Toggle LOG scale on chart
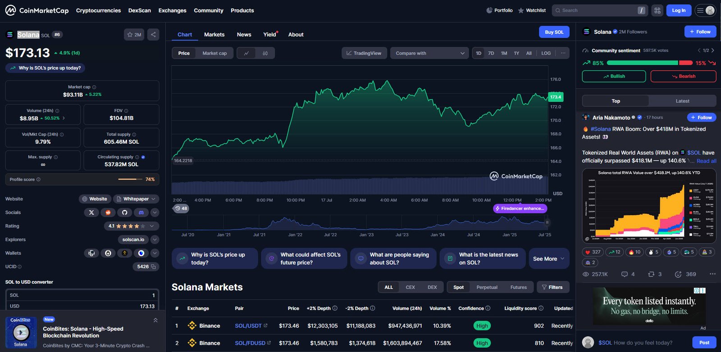This screenshot has height=352, width=721. [x=546, y=53]
